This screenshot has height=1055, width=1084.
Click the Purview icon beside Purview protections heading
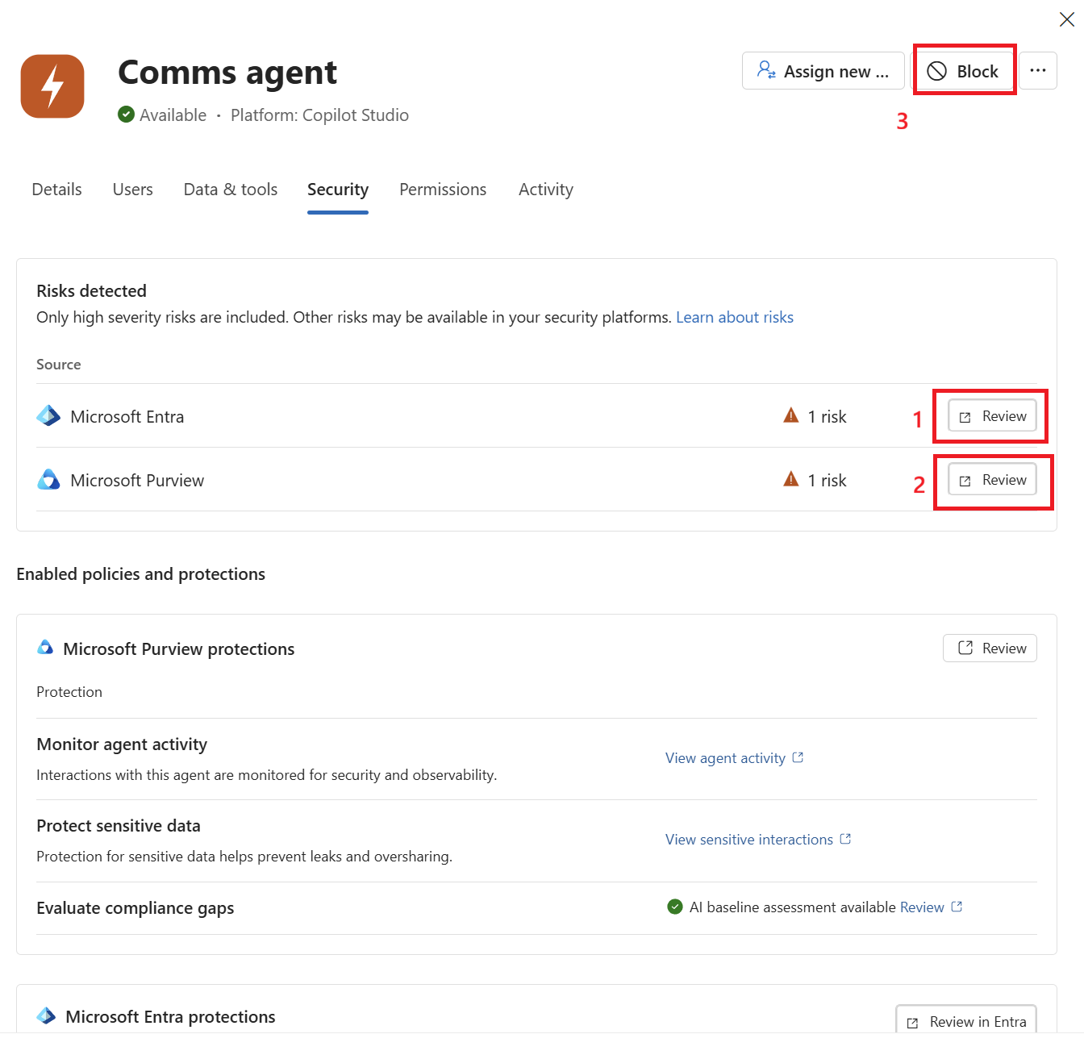46,648
